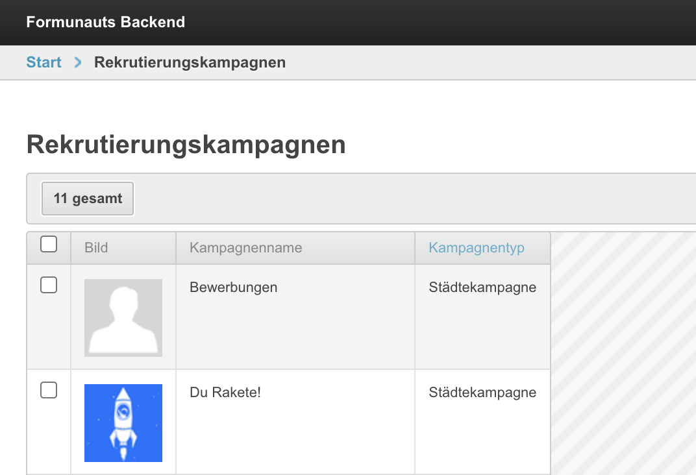Click the Kampagnenname column header
The height and width of the screenshot is (475, 696).
pyautogui.click(x=246, y=247)
